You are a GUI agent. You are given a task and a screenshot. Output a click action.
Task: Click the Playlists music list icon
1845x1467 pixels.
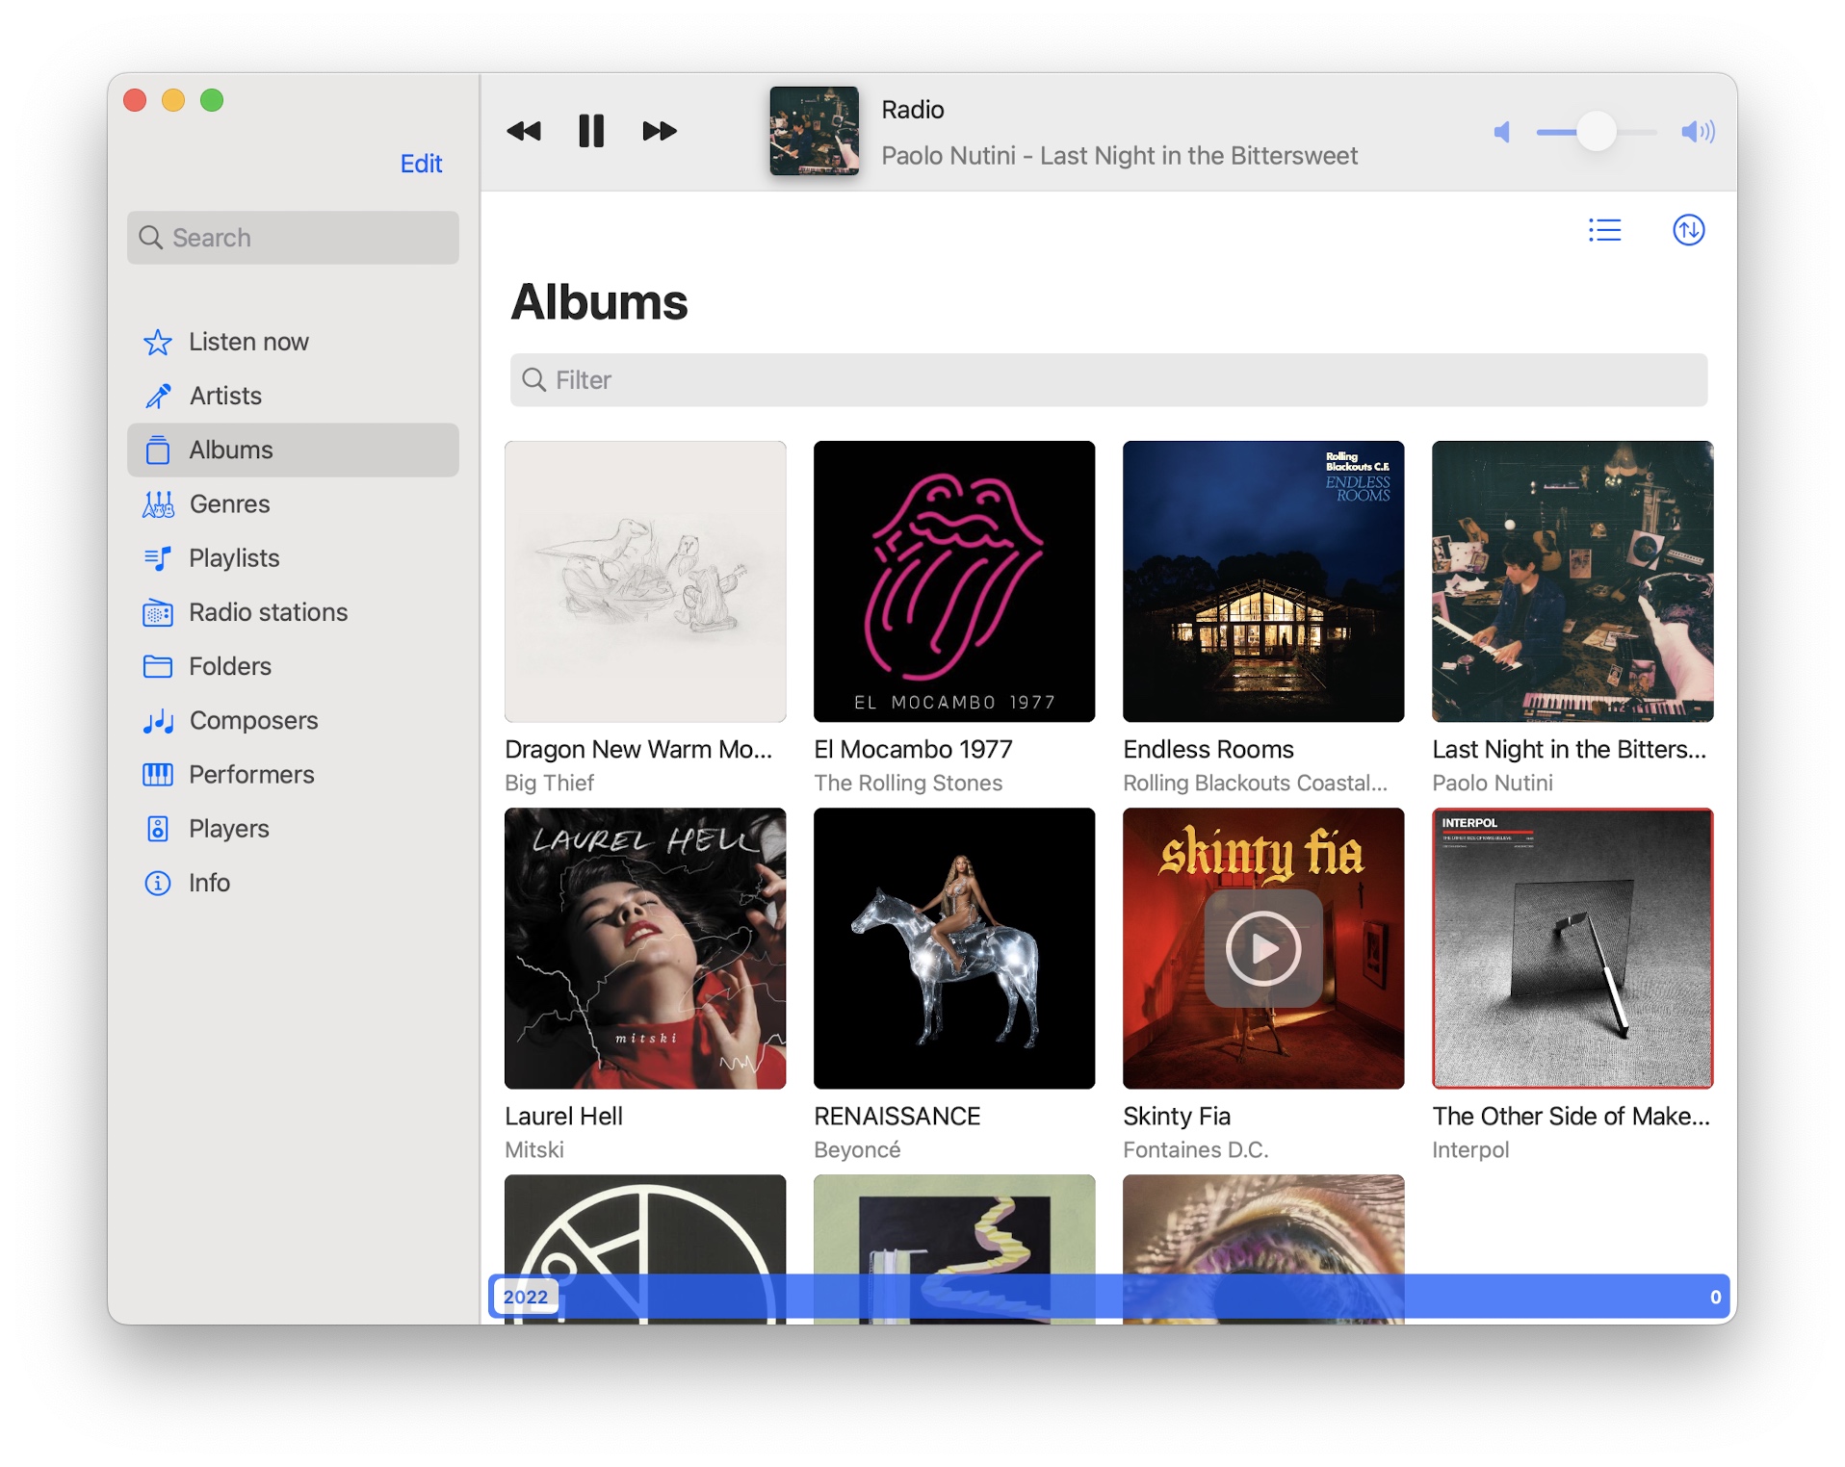point(158,558)
